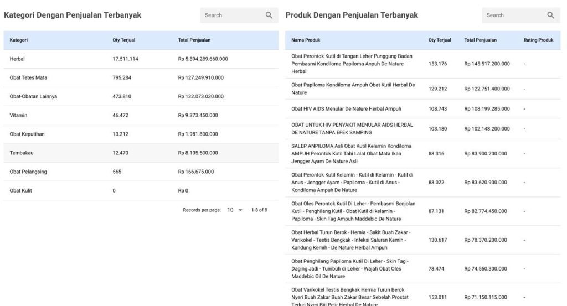Screen dimensions: 567x306
Task: Open the Records per page dropdown
Action: pos(235,210)
